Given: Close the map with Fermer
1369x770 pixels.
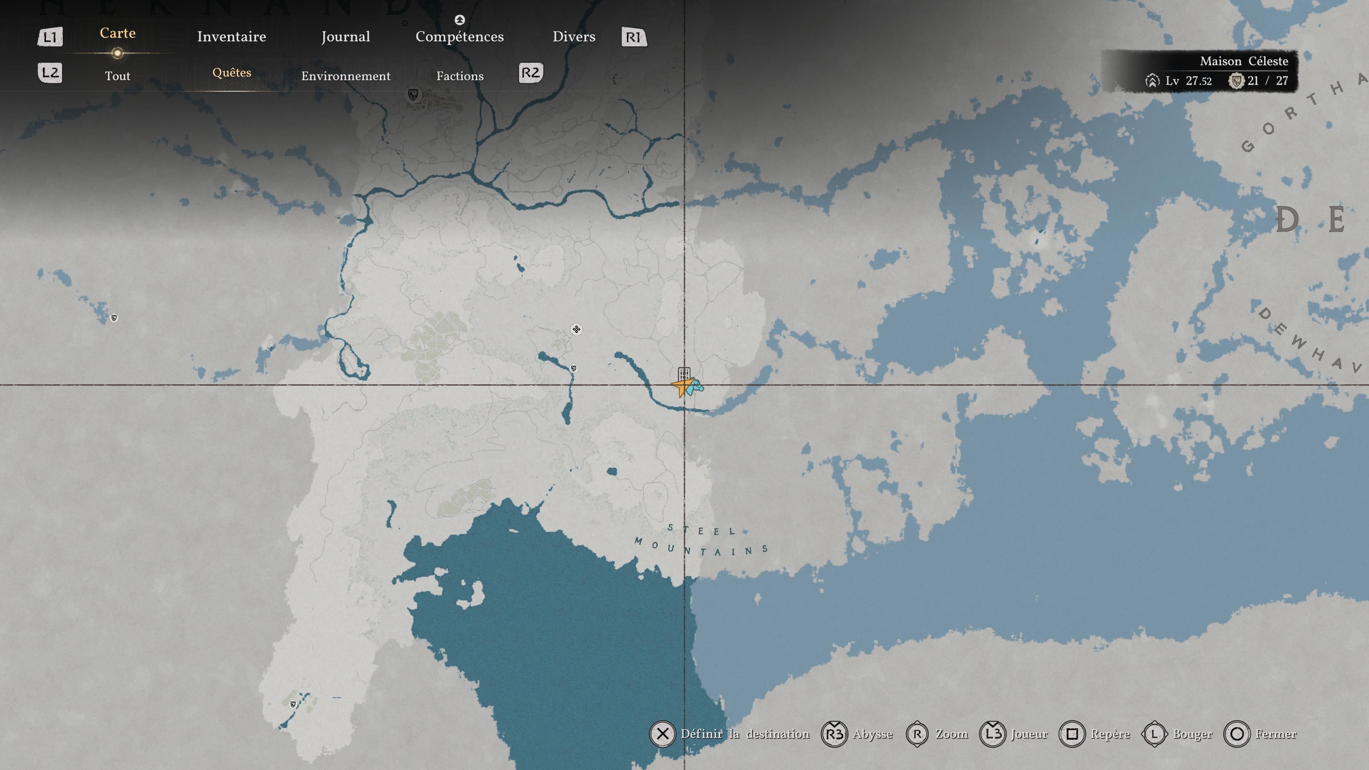Looking at the screenshot, I should pos(1276,734).
